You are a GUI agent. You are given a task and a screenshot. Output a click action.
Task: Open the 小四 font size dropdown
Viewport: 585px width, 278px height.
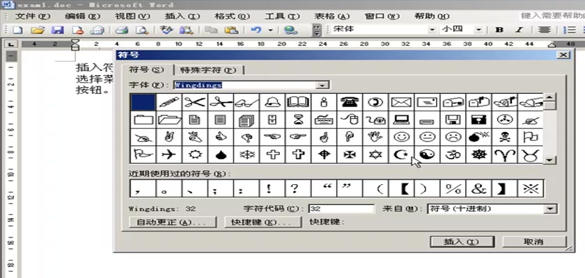pos(478,30)
